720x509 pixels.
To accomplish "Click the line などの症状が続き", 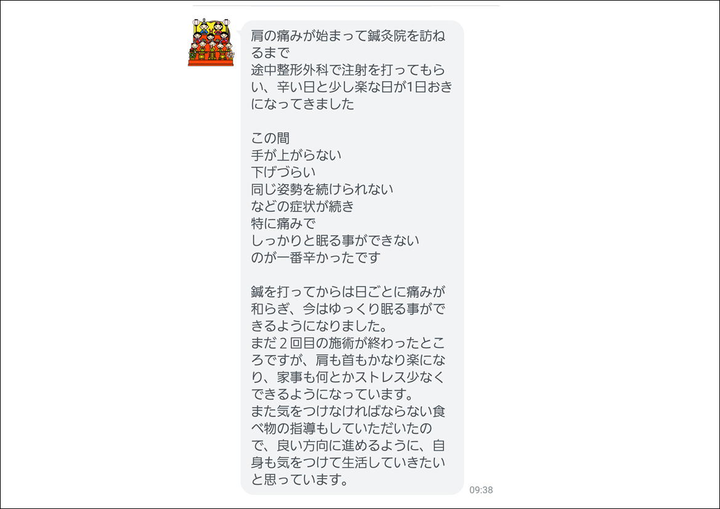I will (302, 206).
